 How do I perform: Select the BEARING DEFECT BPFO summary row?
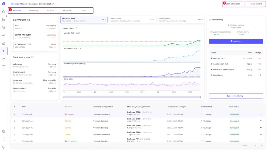pyautogui.click(x=35, y=46)
